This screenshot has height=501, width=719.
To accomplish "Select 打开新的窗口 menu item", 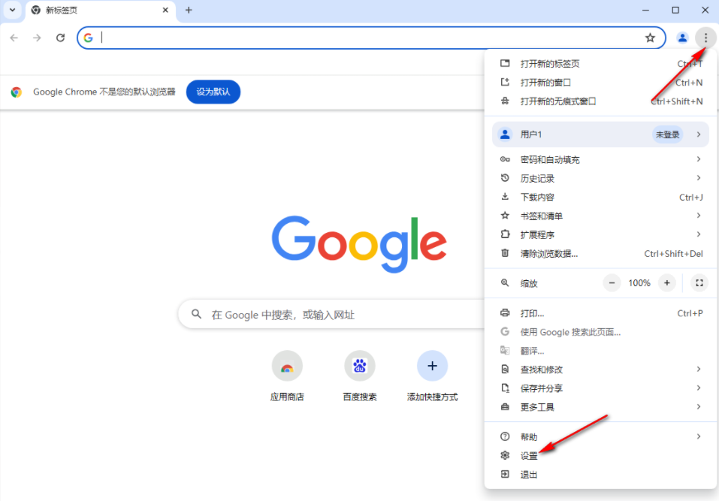I will pos(601,83).
